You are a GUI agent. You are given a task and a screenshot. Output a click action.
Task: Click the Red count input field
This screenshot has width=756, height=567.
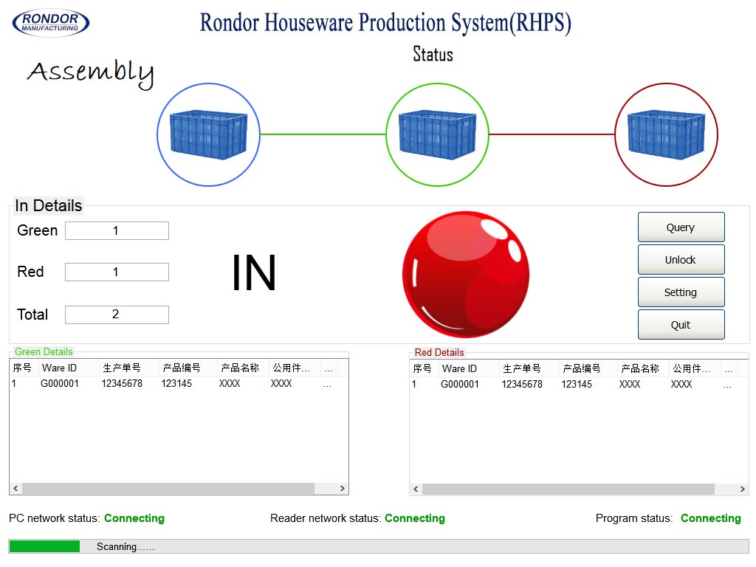(117, 272)
